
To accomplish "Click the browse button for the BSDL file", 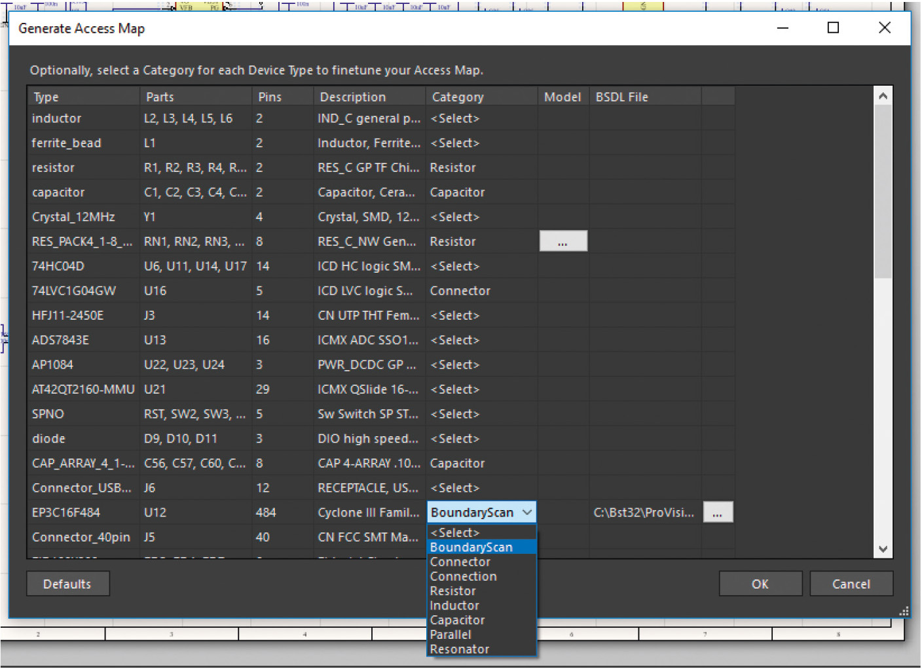I will 718,513.
